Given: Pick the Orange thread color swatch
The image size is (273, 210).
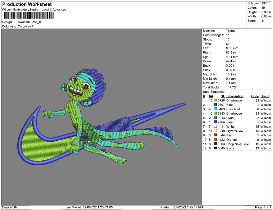Looking at the screenshot, I should point(215,140).
